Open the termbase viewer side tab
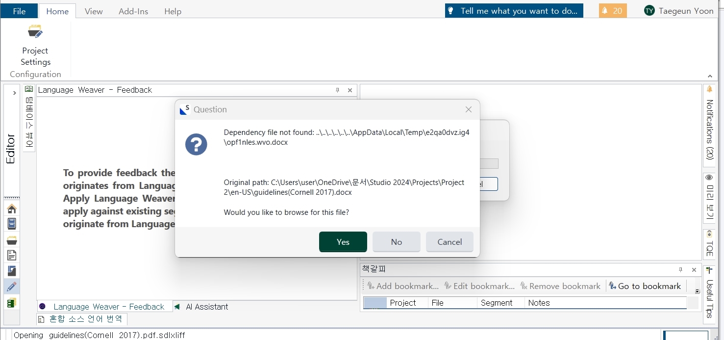The height and width of the screenshot is (340, 724). (28, 118)
